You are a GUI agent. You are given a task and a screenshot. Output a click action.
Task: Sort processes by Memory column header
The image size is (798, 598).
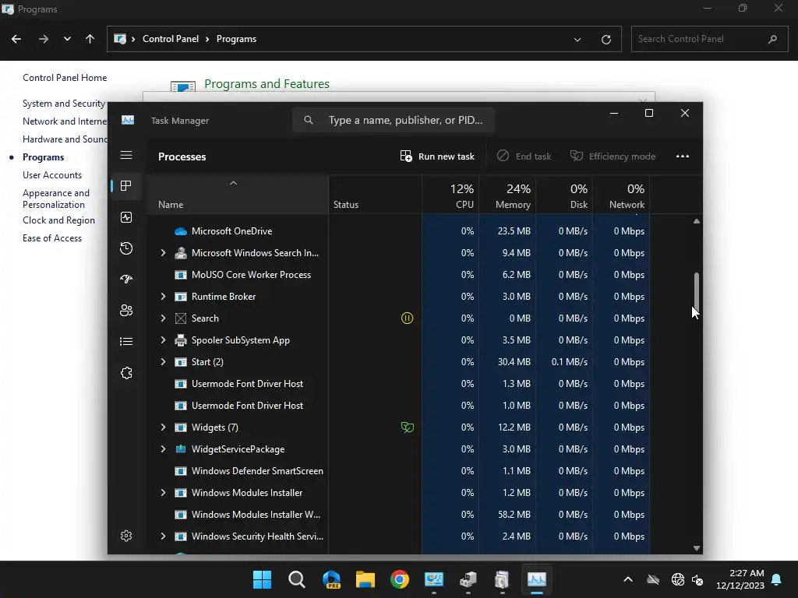pyautogui.click(x=507, y=195)
